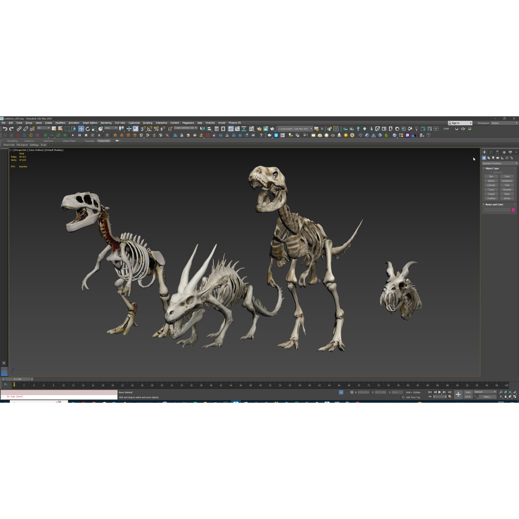Select the Select and Rotate tool
Viewport: 519px width, 519px height.
coord(88,129)
